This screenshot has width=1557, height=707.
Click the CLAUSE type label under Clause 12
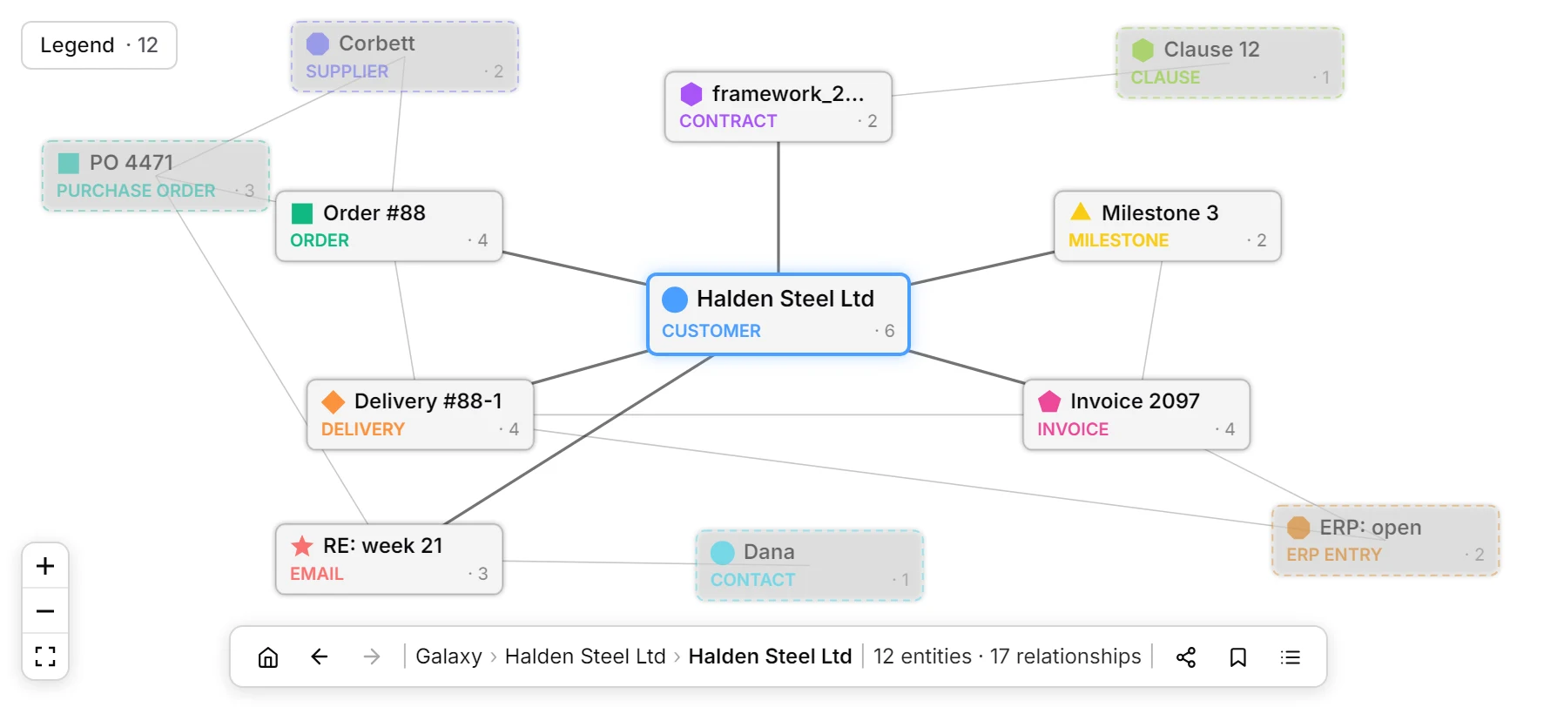1165,77
